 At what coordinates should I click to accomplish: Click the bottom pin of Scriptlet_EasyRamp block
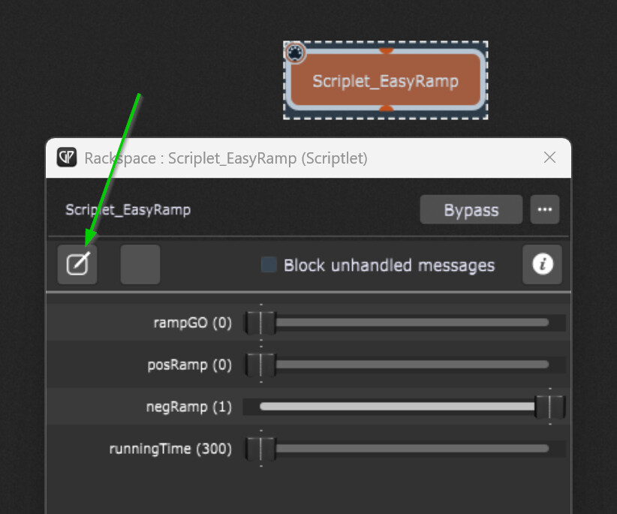(x=386, y=109)
